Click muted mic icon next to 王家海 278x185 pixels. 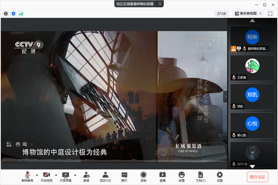point(234,78)
